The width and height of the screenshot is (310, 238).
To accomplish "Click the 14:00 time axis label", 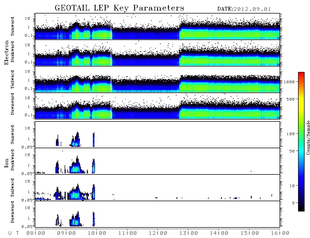I will pyautogui.click(x=219, y=233).
